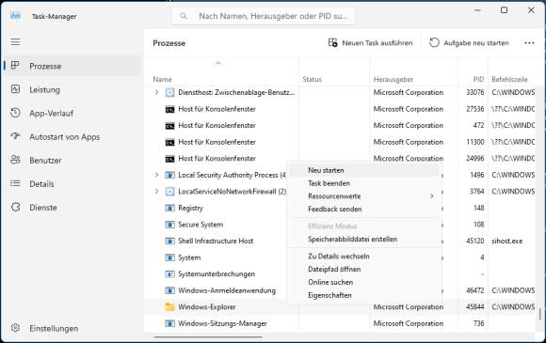Click the Diensthost Zwischenablage process icon

pos(169,92)
